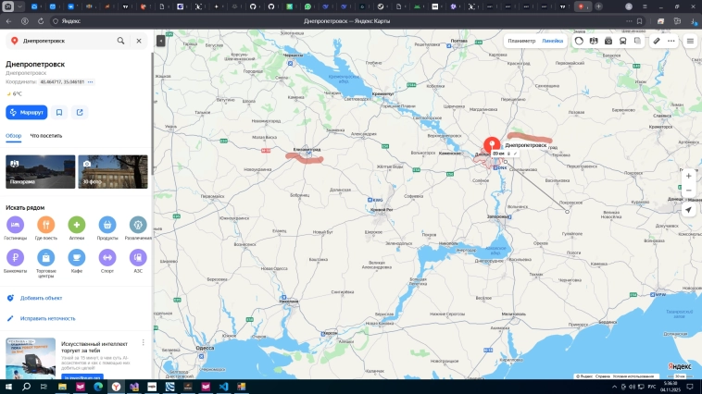This screenshot has height=394, width=702.
Task: Toggle the photo camera layer icon
Action: (x=608, y=41)
